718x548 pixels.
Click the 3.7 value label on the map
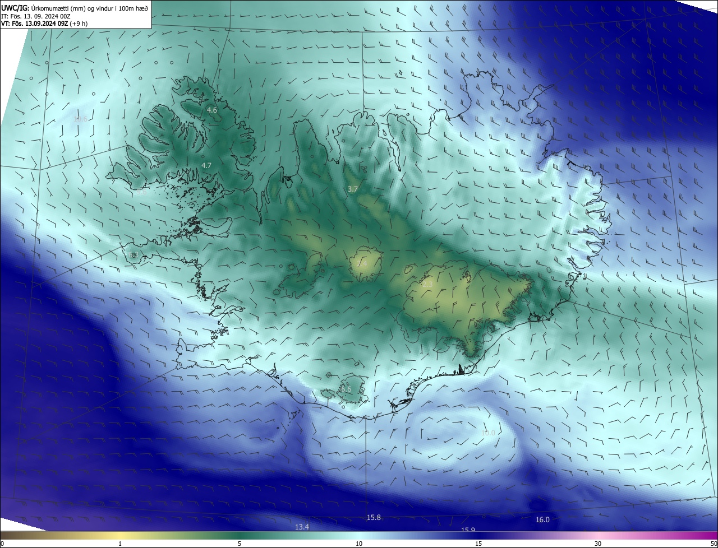coord(352,189)
